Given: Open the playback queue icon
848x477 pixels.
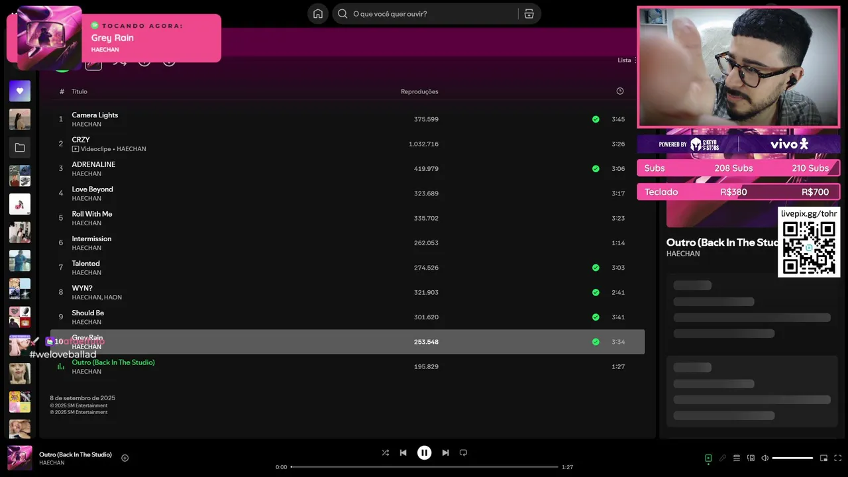Looking at the screenshot, I should click(737, 458).
